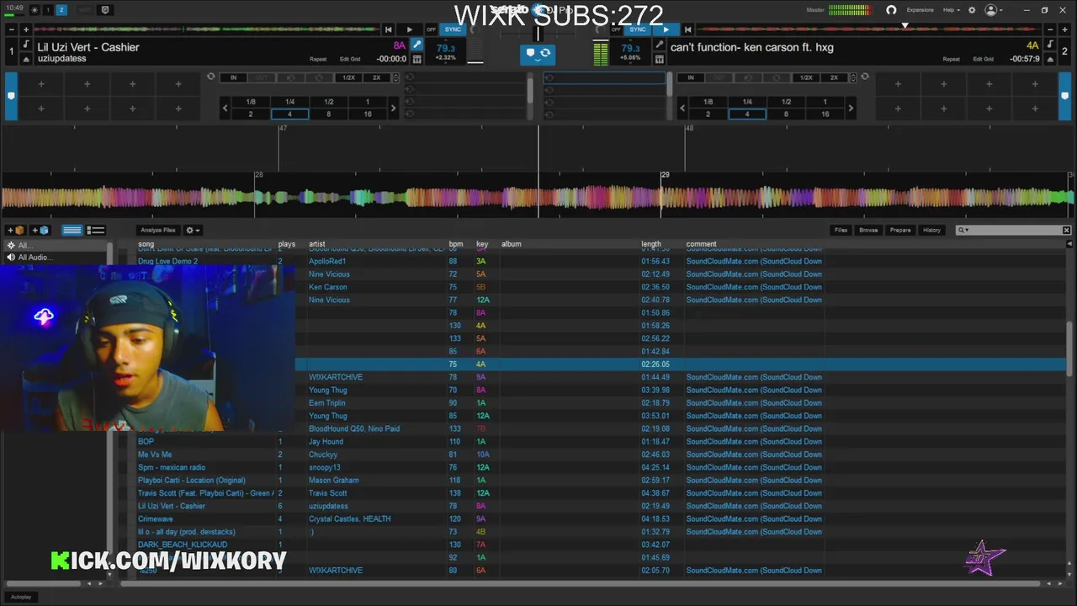Open deck 1 beatgrid editor icon

pyautogui.click(x=416, y=60)
